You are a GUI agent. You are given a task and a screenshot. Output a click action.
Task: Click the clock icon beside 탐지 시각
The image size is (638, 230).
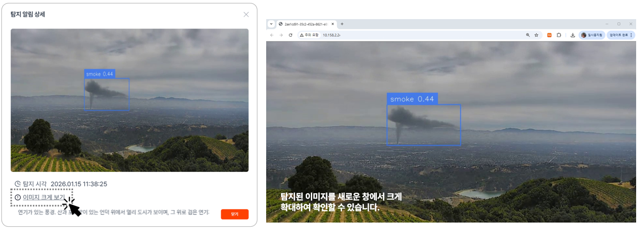18,184
